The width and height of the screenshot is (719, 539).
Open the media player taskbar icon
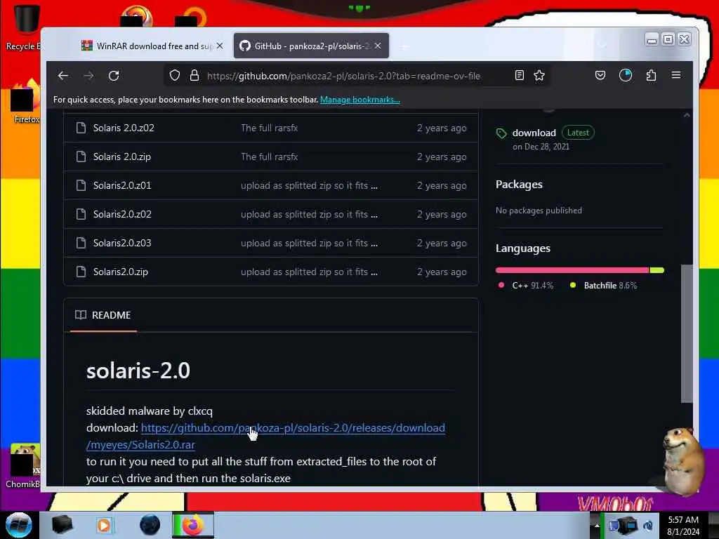pyautogui.click(x=104, y=525)
